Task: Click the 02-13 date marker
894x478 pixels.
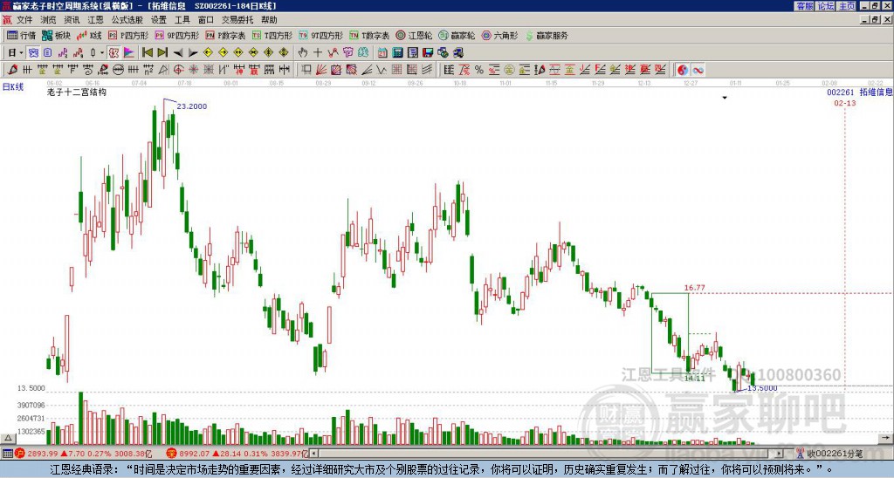Action: pos(844,103)
